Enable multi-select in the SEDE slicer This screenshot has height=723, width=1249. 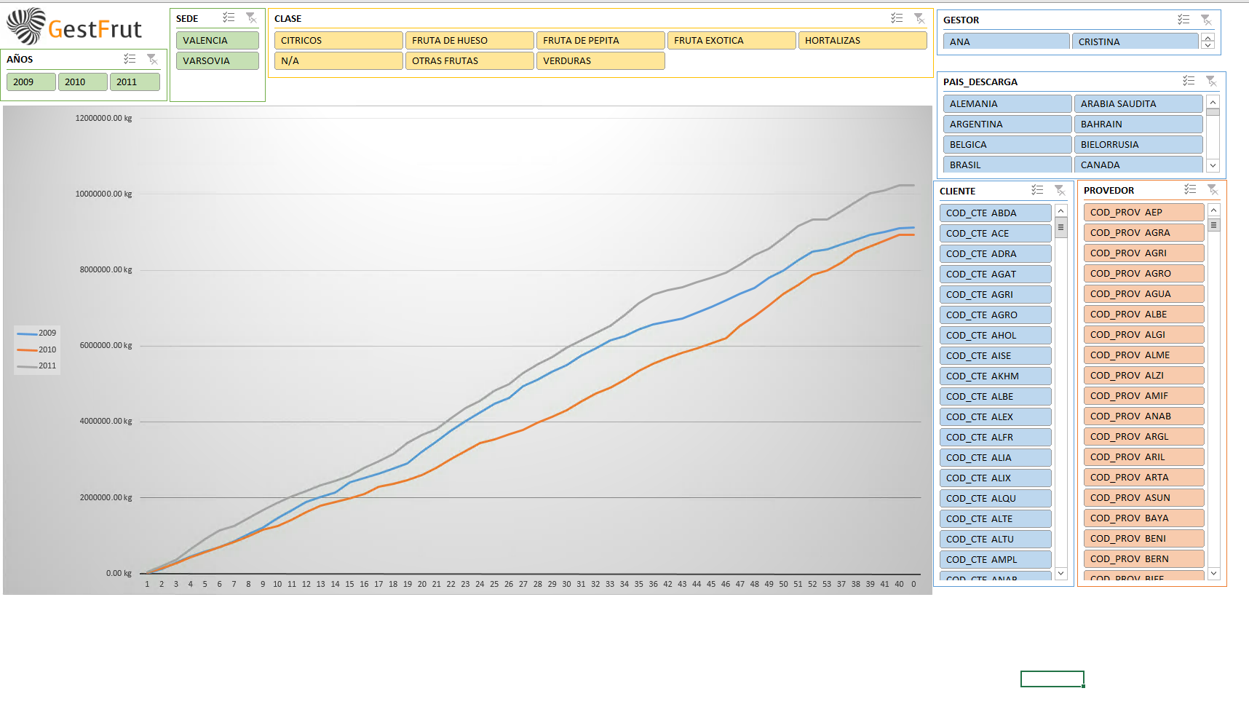click(x=229, y=17)
